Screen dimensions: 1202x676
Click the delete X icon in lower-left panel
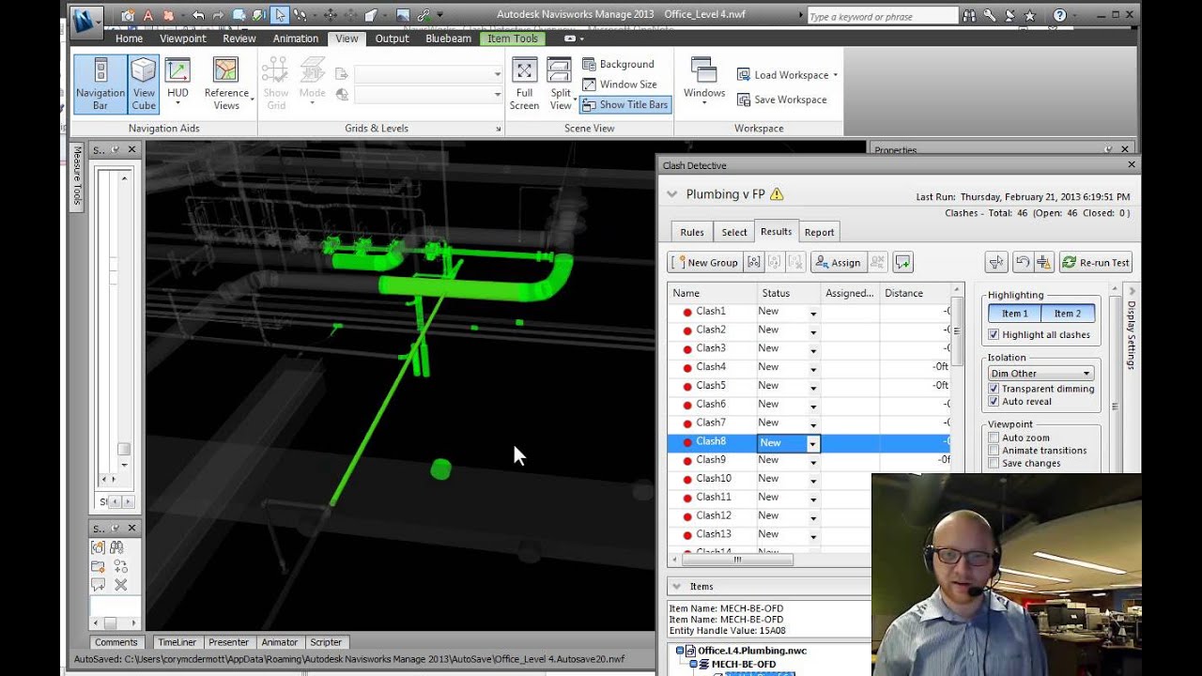[x=120, y=585]
